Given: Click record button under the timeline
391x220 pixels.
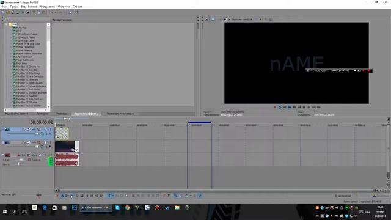Looking at the screenshot, I should (57, 196).
